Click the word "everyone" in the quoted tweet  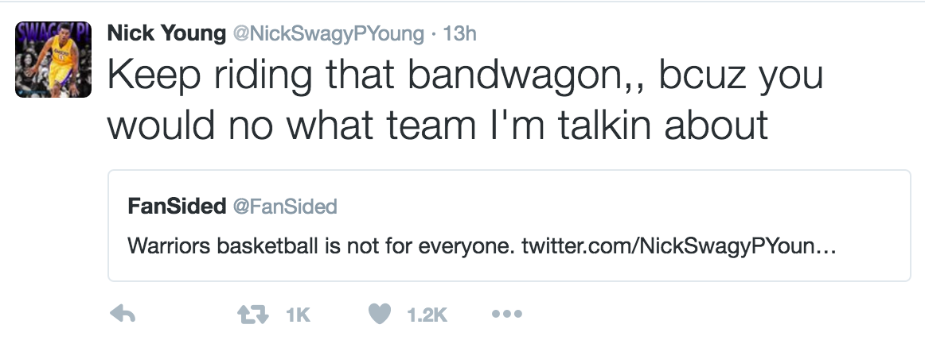465,246
